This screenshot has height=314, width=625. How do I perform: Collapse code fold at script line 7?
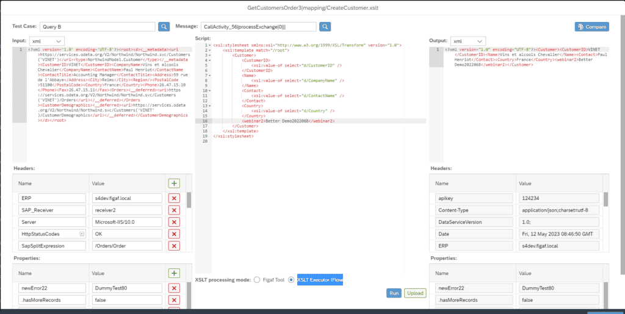coord(209,76)
